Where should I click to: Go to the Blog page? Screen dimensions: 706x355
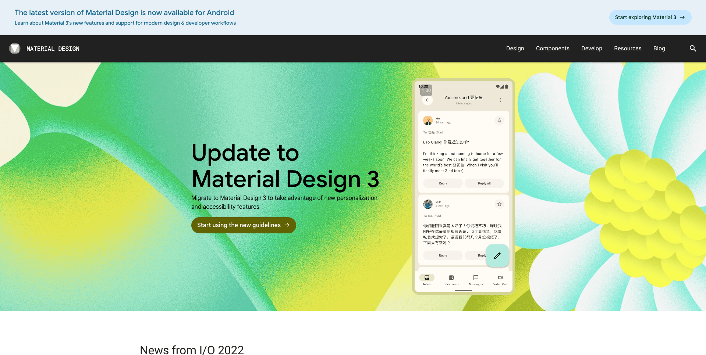point(659,49)
